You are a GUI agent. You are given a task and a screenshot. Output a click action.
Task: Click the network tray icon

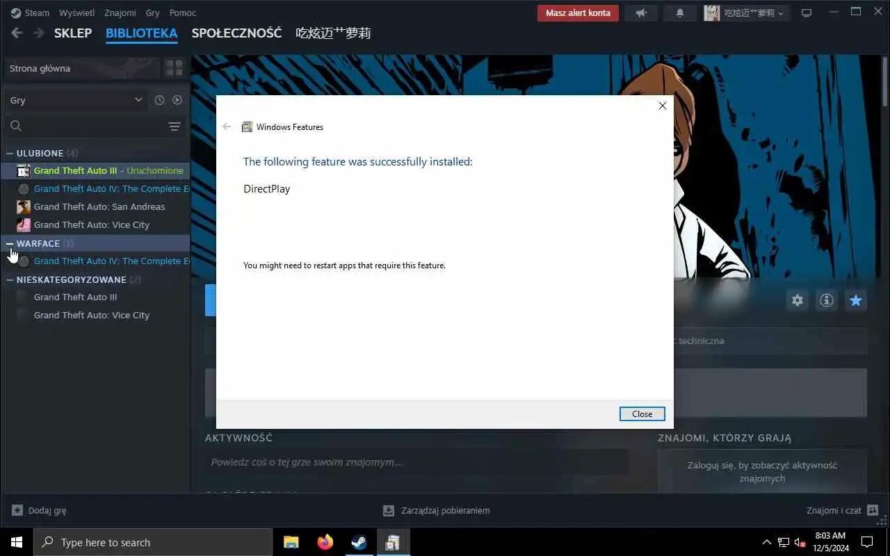(784, 542)
